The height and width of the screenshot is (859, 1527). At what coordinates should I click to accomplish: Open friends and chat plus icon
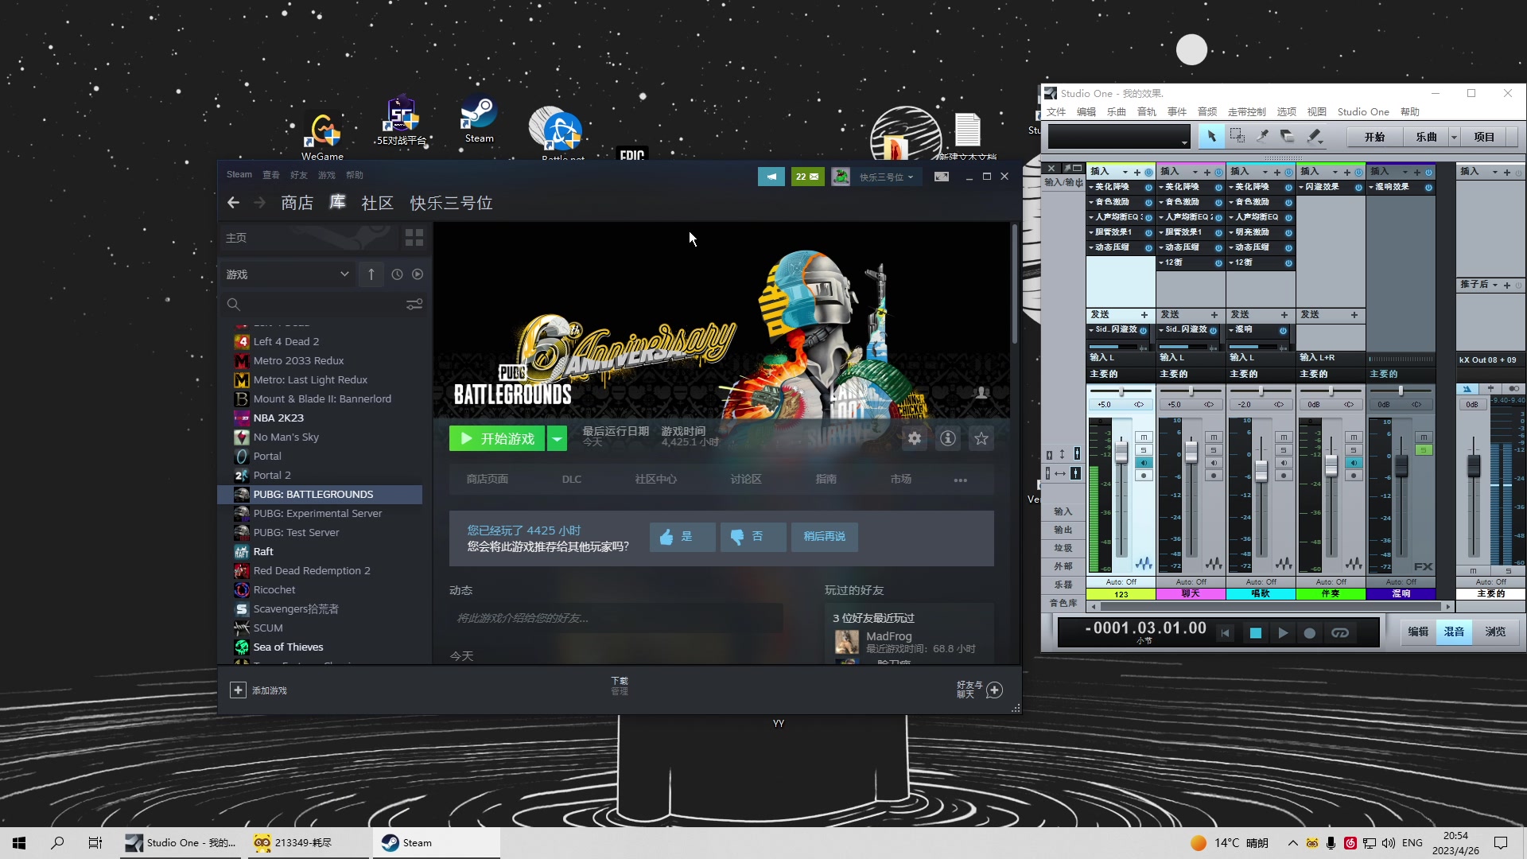tap(994, 690)
